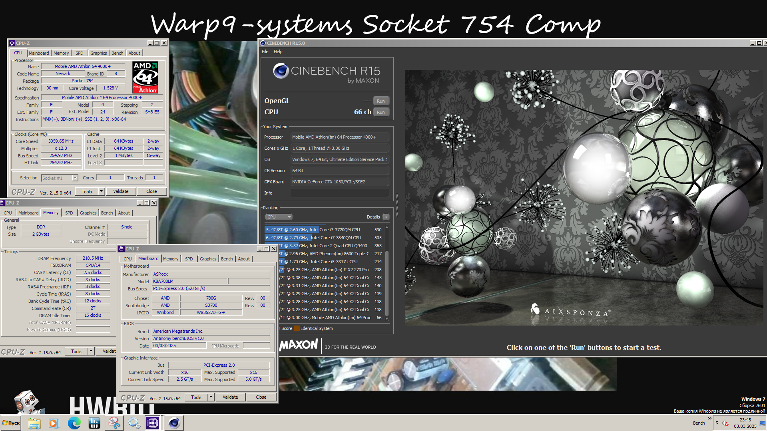Click the Bench toolbar label on the taskbar
The image size is (767, 431).
click(699, 423)
